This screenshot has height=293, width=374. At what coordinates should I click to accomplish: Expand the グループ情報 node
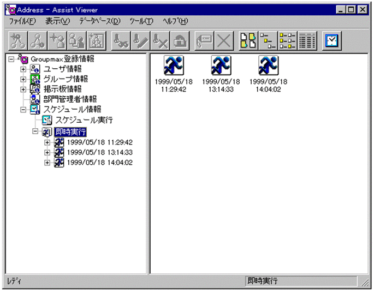23,79
